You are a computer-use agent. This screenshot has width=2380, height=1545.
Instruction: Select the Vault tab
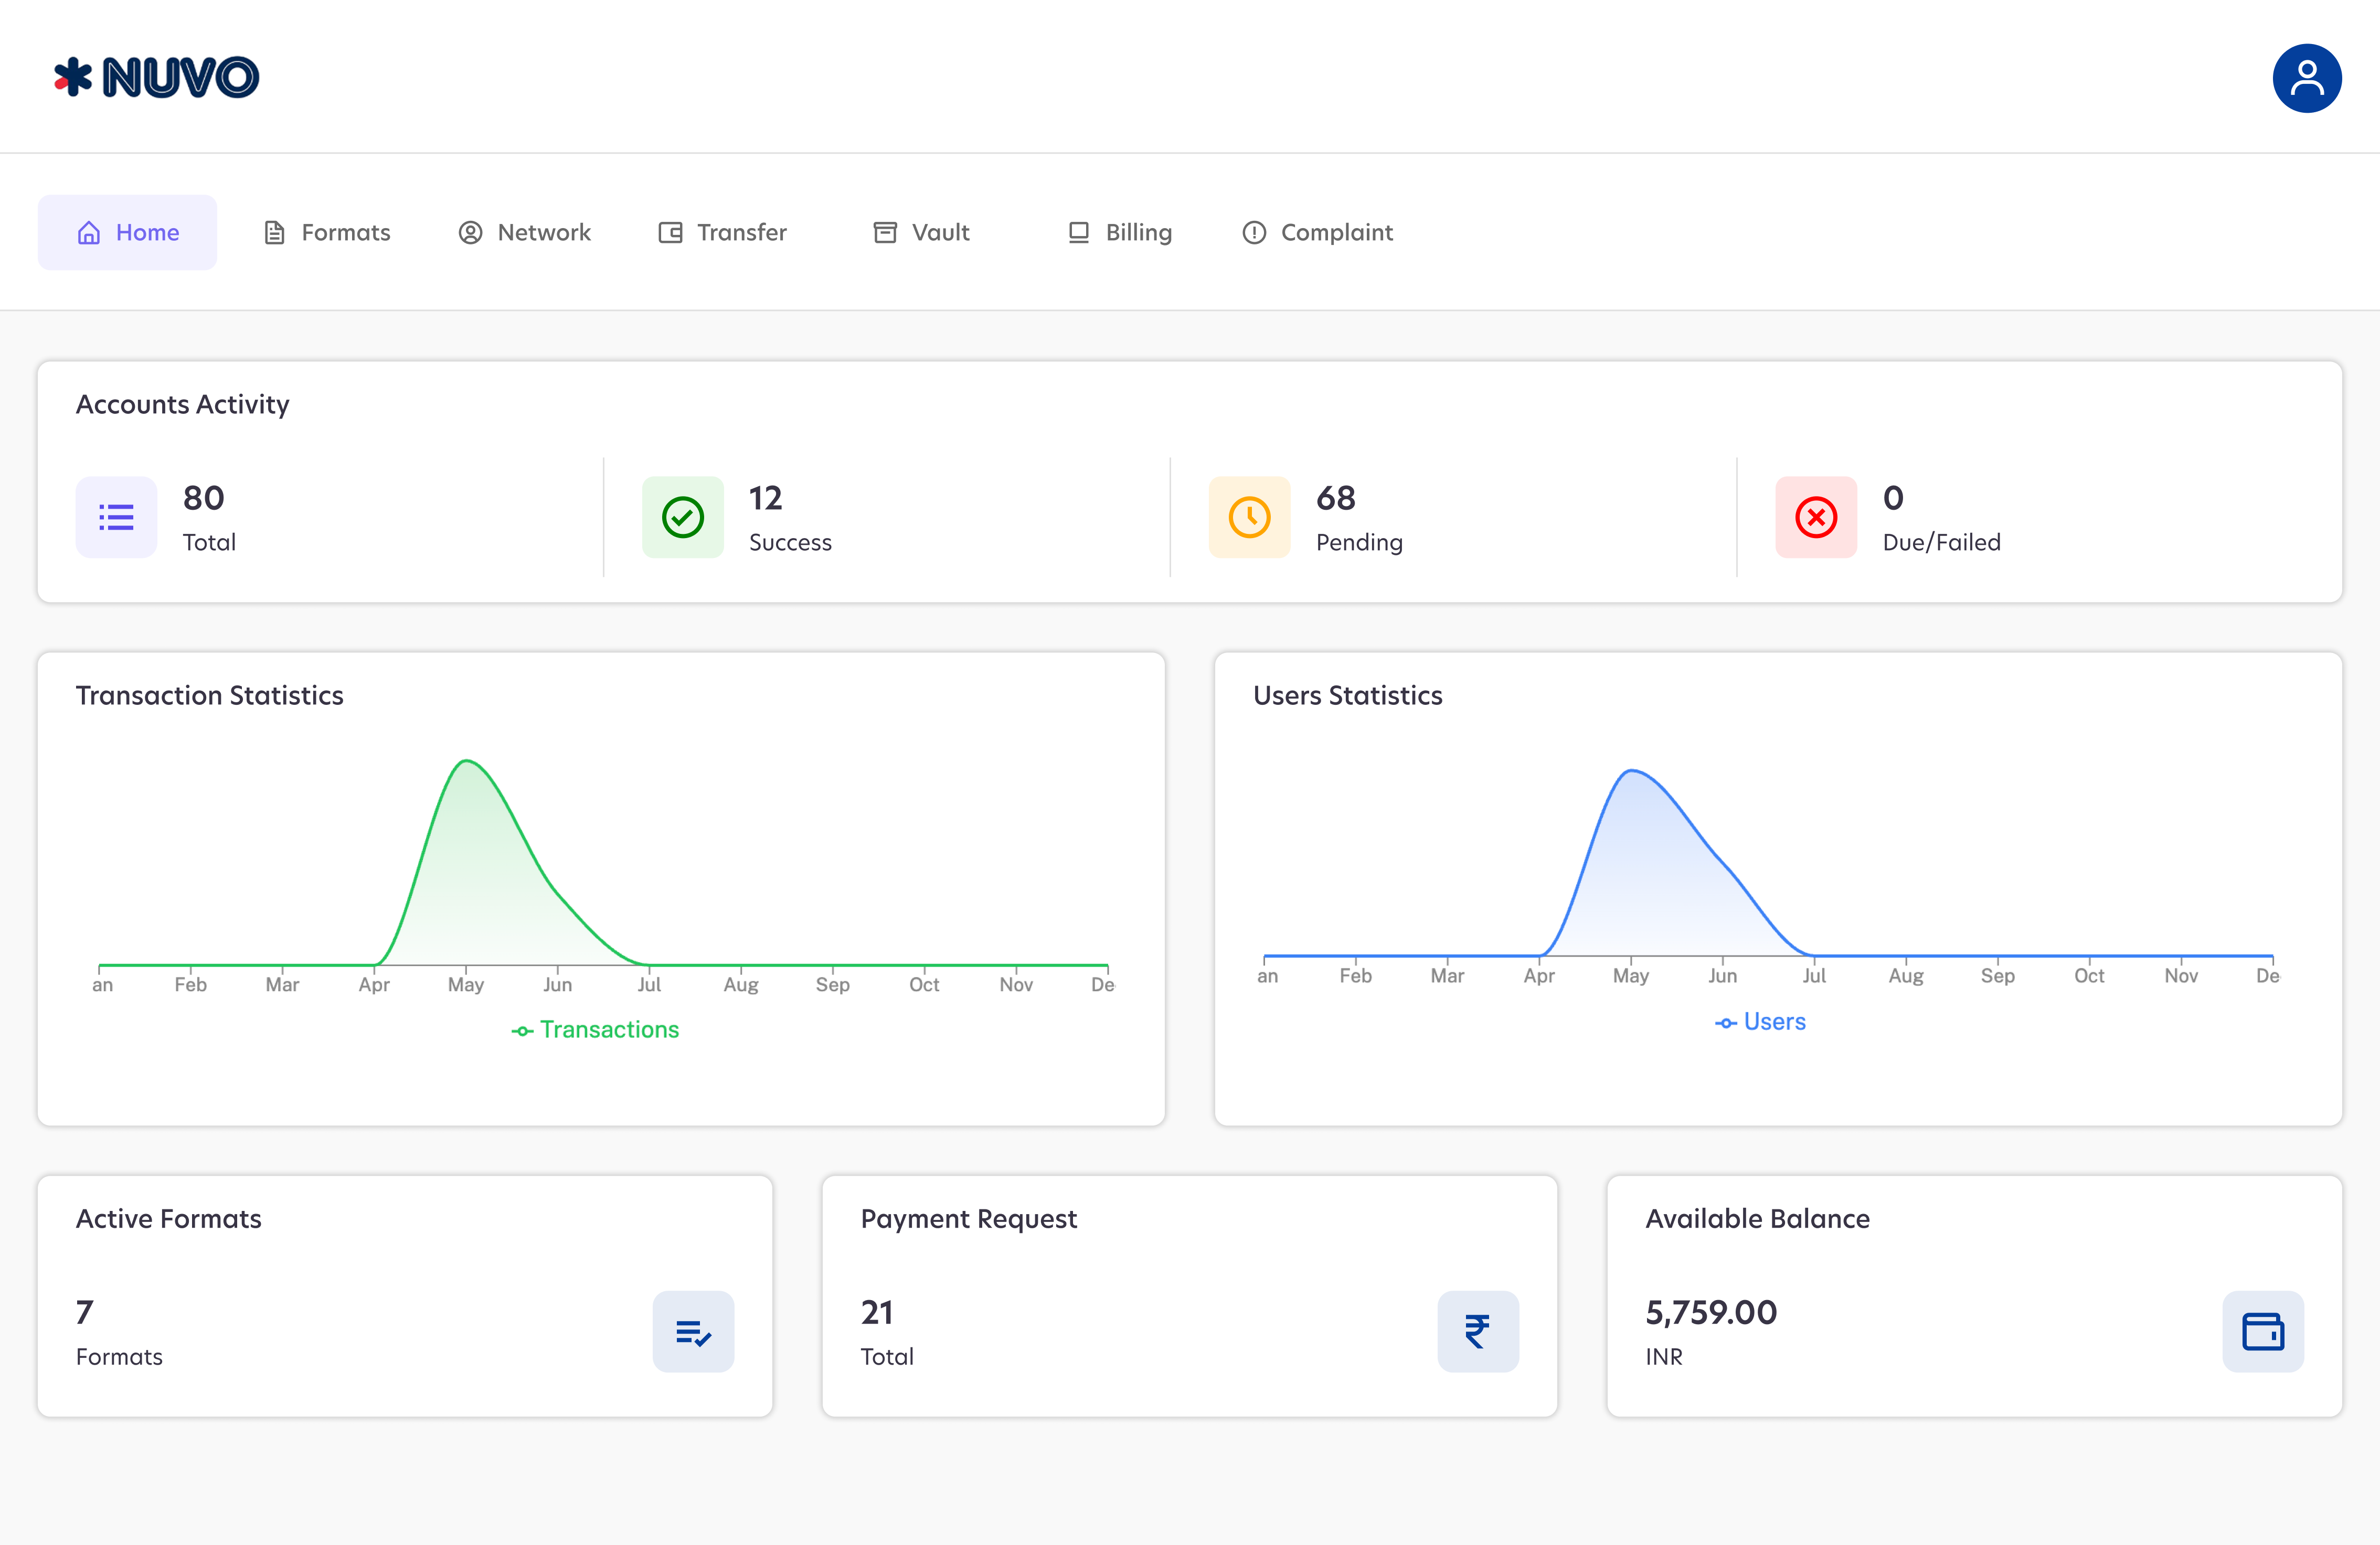[x=922, y=233]
